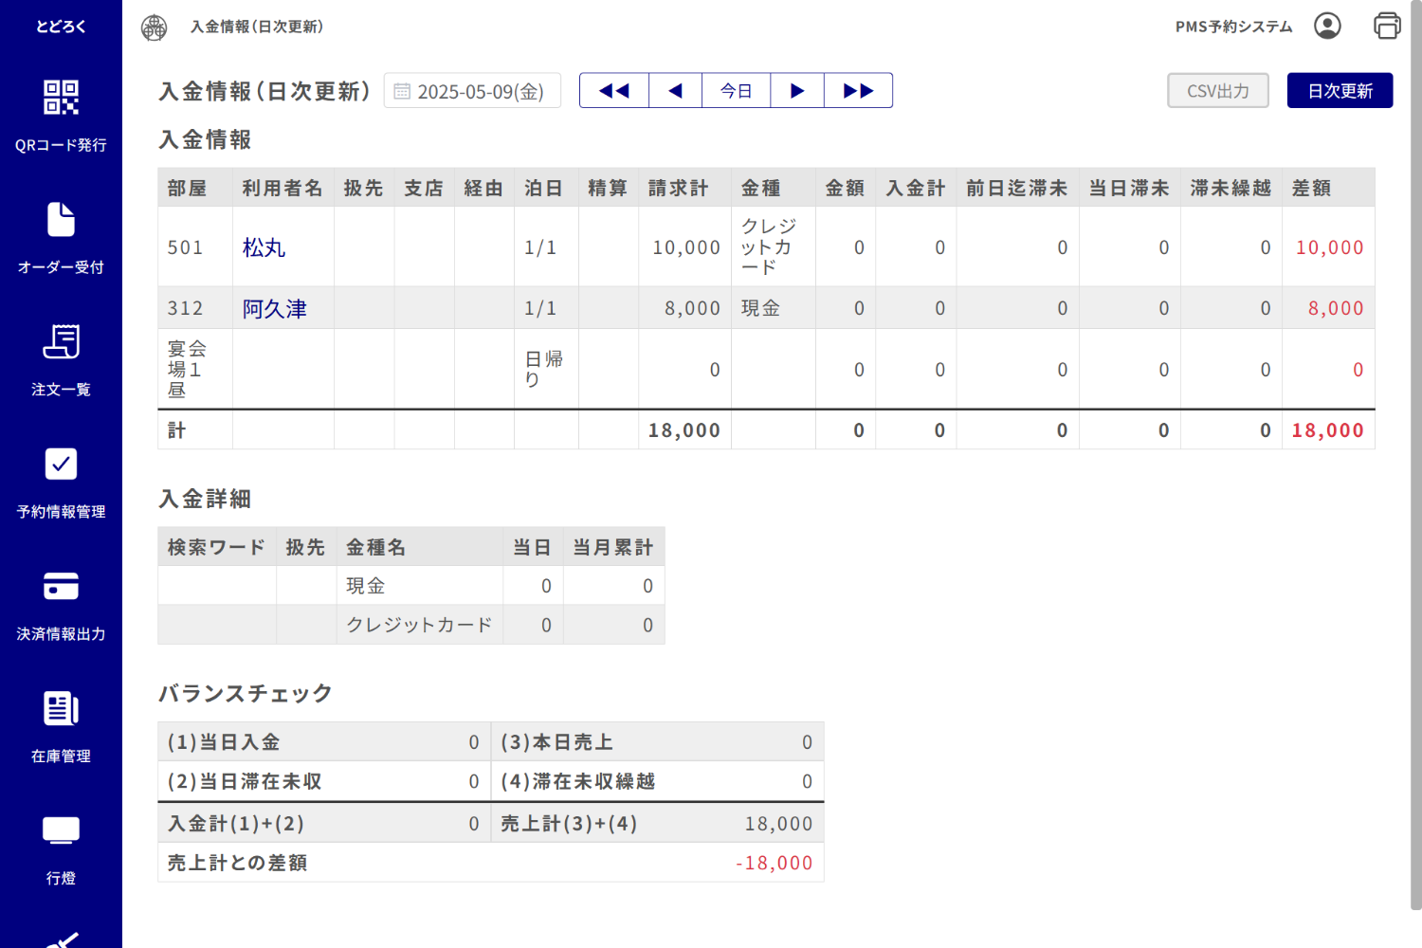The width and height of the screenshot is (1422, 948).
Task: Click the CSV出力 button
Action: pos(1217,91)
